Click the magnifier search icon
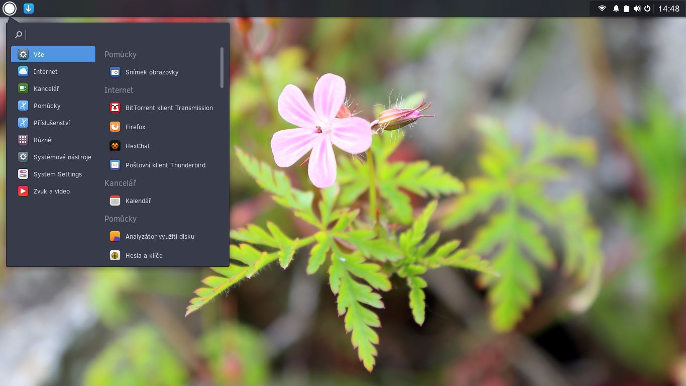 point(18,35)
